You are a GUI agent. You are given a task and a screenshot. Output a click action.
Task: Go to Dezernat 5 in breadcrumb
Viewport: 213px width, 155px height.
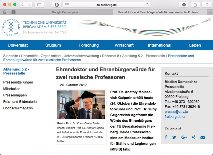[x=110, y=56]
